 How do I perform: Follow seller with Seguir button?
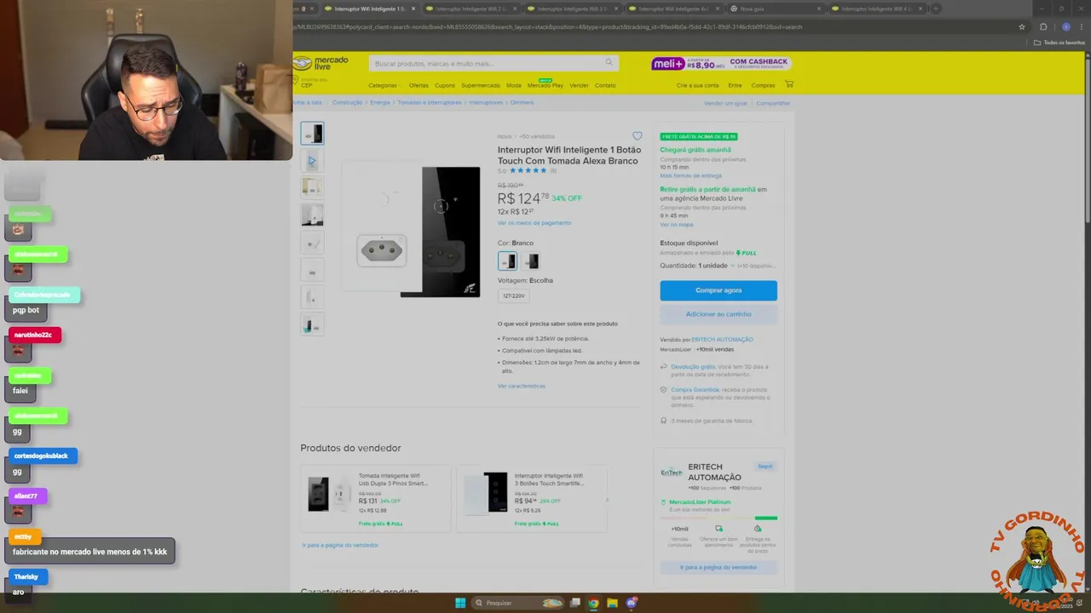[765, 467]
